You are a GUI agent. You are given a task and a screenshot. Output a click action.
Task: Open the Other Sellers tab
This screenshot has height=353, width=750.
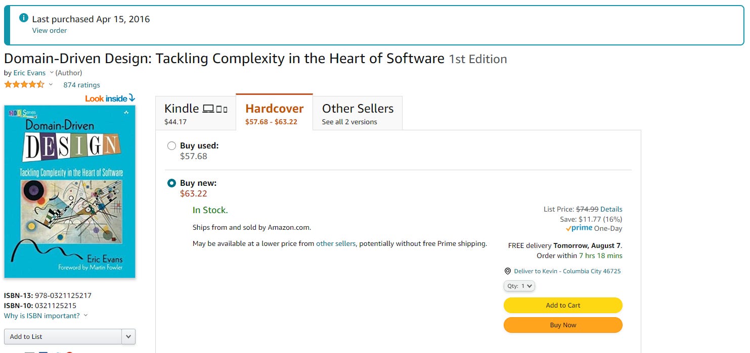(358, 112)
